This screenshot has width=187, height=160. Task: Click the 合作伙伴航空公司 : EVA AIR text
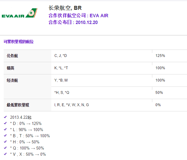click(78, 15)
